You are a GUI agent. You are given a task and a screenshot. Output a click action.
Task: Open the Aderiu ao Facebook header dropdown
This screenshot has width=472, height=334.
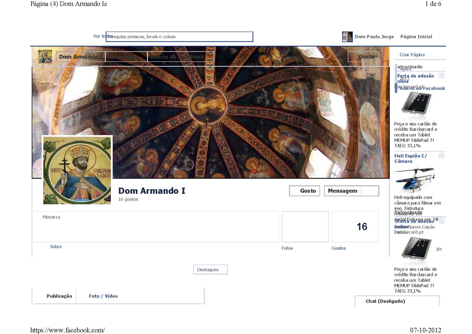(x=180, y=57)
